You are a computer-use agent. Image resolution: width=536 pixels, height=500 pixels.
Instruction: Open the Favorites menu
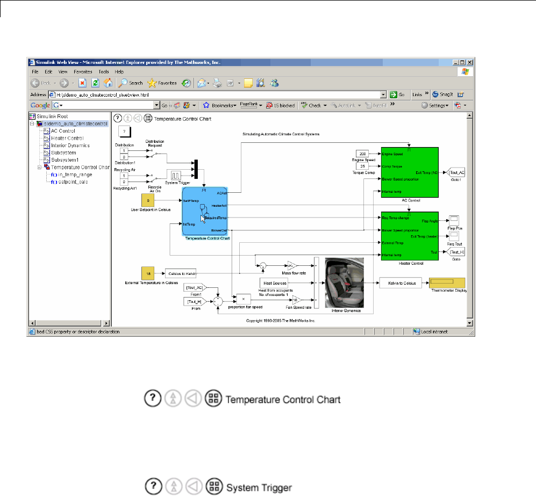click(83, 72)
